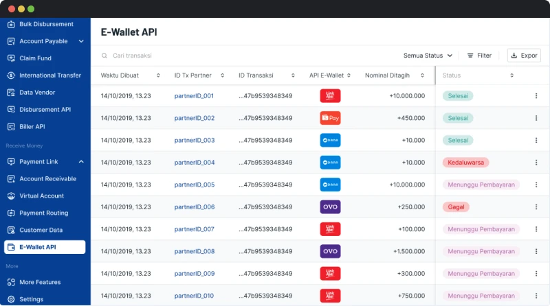Screen dimensions: 550x306
Task: Click the green macOS maximize button
Action: click(x=31, y=9)
